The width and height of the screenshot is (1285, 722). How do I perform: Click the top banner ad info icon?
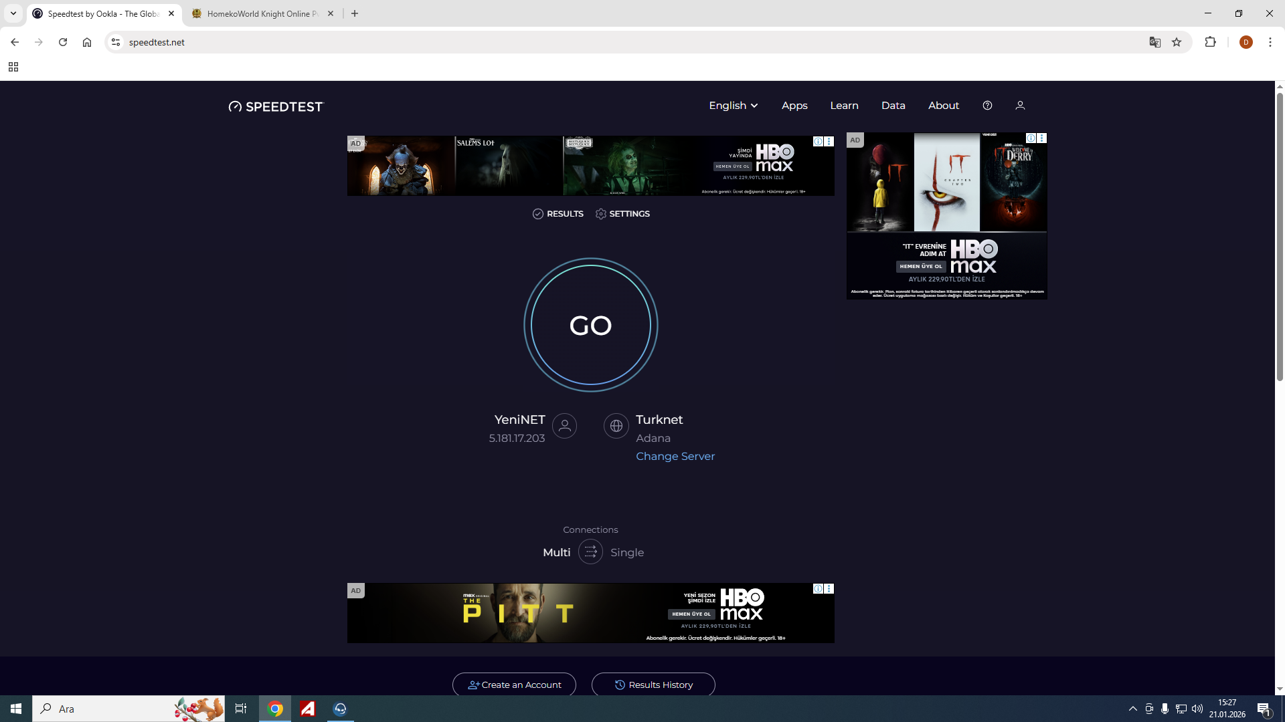[819, 142]
